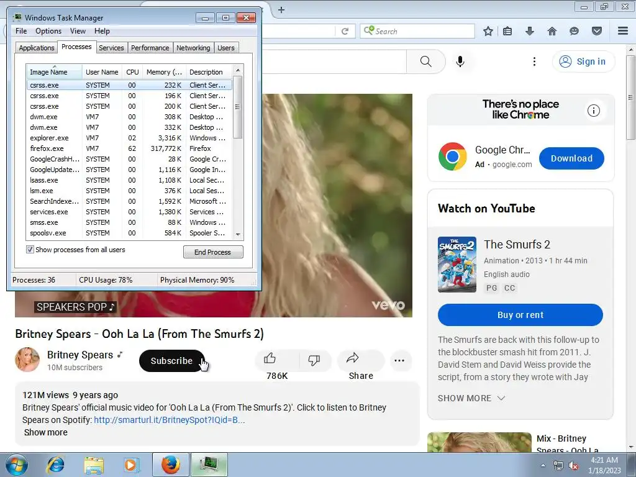Open Options menu in Task Manager

48,31
